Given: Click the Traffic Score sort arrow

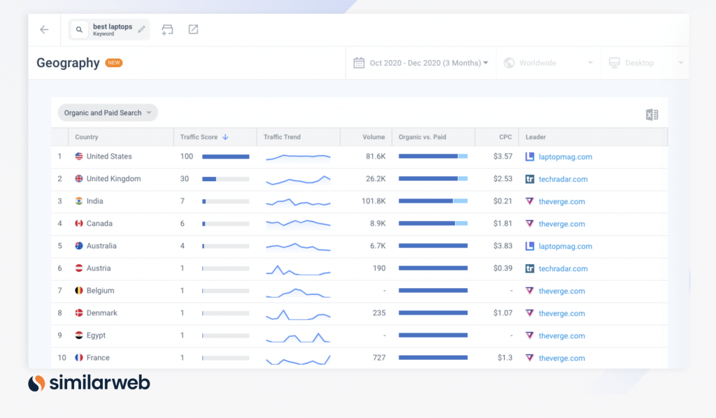Looking at the screenshot, I should (x=225, y=137).
